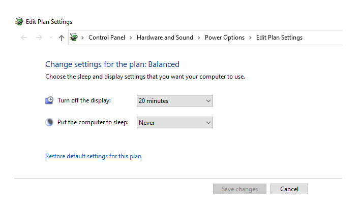
Task: Expand the chevron after Hardware and Sound
Action: point(199,38)
